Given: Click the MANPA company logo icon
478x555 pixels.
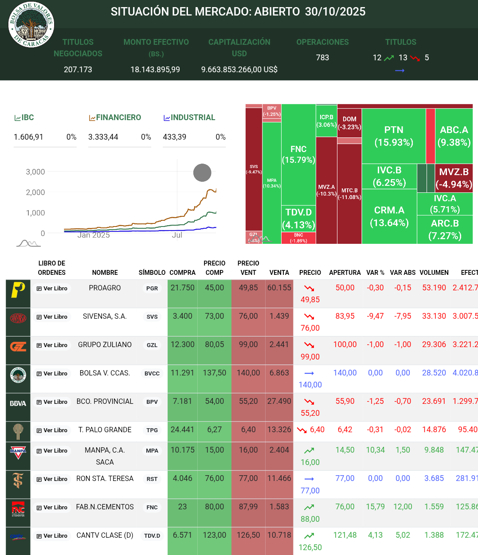Looking at the screenshot, I should tap(18, 452).
